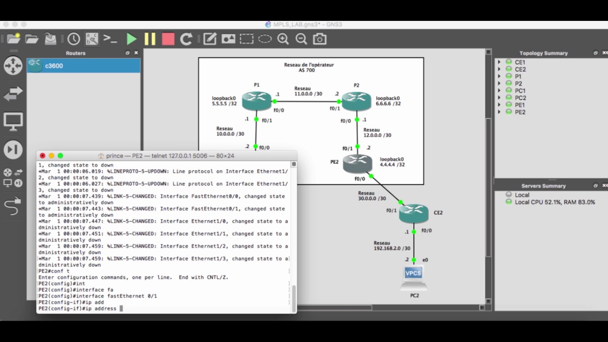Expand PE1 in Topology Summary

pos(499,105)
